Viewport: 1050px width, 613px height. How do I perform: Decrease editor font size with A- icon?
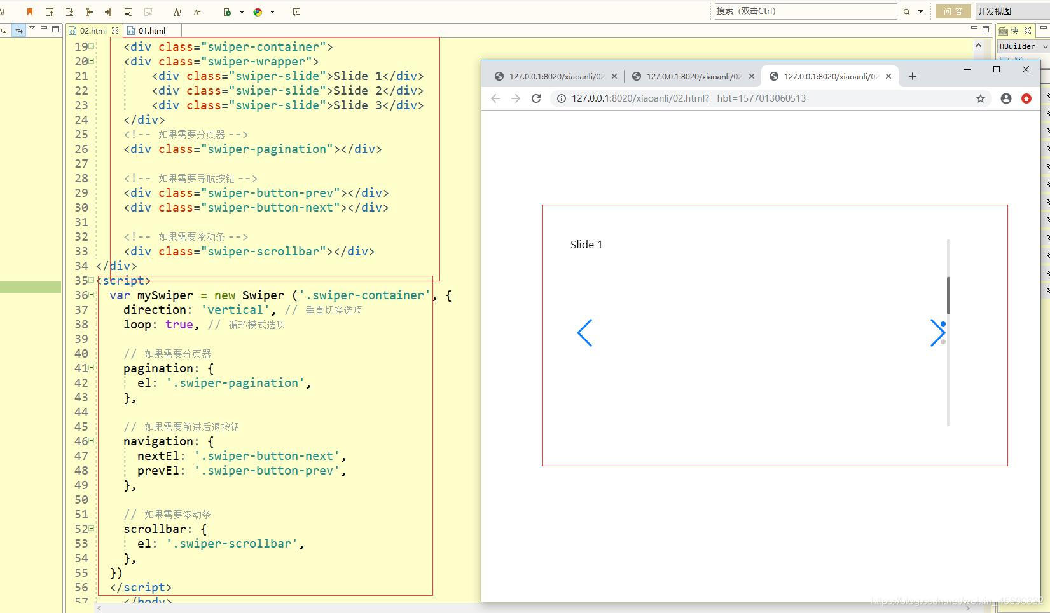tap(197, 11)
